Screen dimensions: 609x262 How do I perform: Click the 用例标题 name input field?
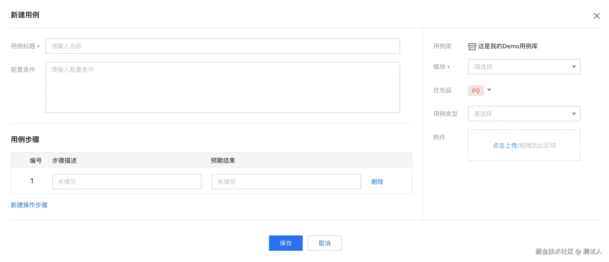point(222,46)
